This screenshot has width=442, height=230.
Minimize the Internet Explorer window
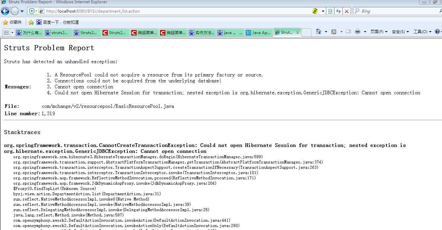tap(424, 2)
